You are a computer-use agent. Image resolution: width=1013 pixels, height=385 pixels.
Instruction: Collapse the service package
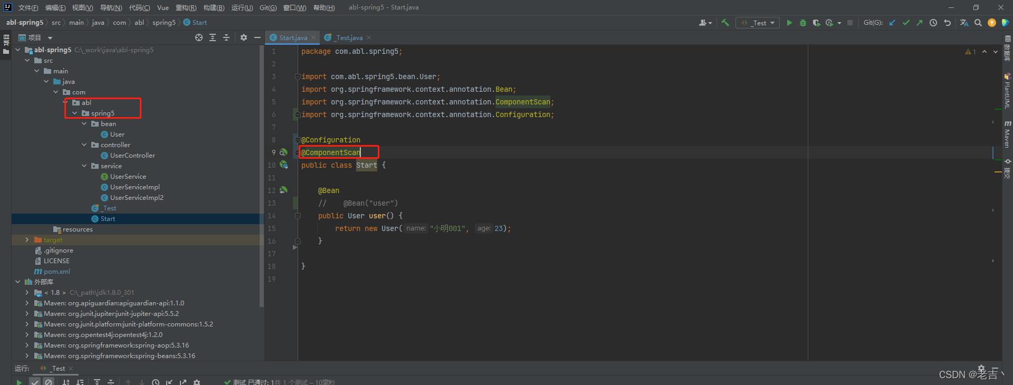point(84,166)
